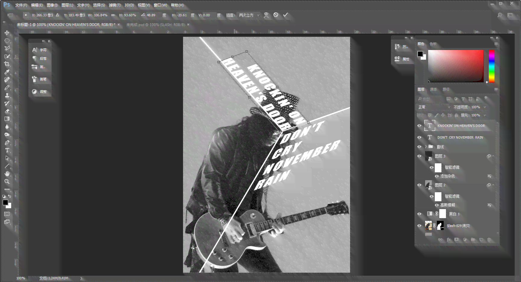Open the 属性 properties panel
The height and width of the screenshot is (282, 521).
point(402,59)
